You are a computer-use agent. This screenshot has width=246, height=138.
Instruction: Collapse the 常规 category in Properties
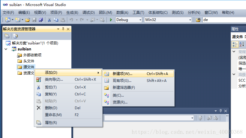234,52
